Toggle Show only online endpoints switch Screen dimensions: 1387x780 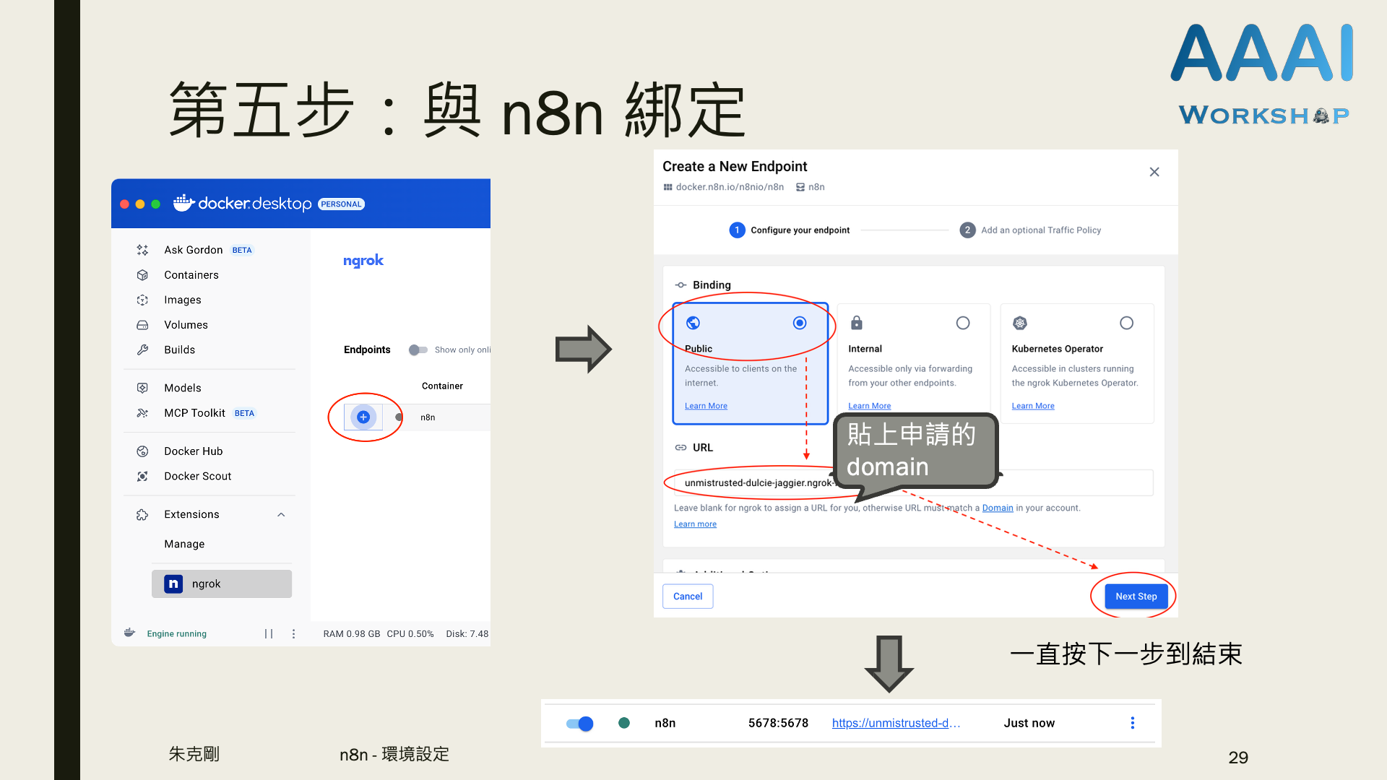[418, 350]
